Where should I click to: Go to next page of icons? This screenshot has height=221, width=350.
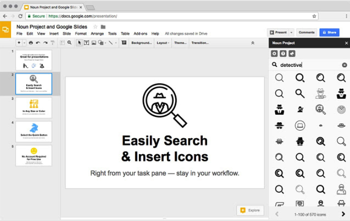coord(343,214)
